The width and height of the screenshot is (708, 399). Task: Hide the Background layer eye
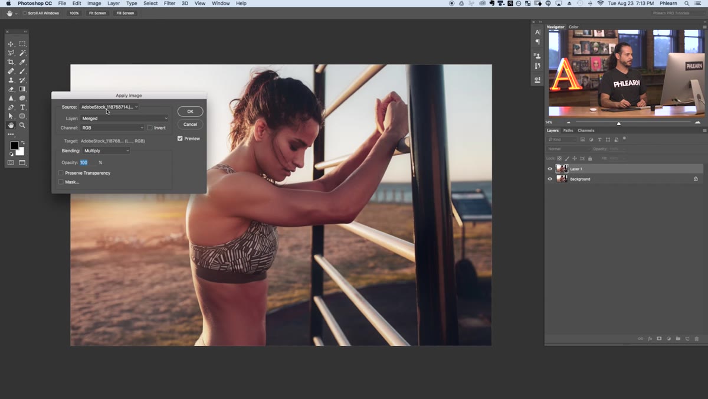tap(550, 179)
